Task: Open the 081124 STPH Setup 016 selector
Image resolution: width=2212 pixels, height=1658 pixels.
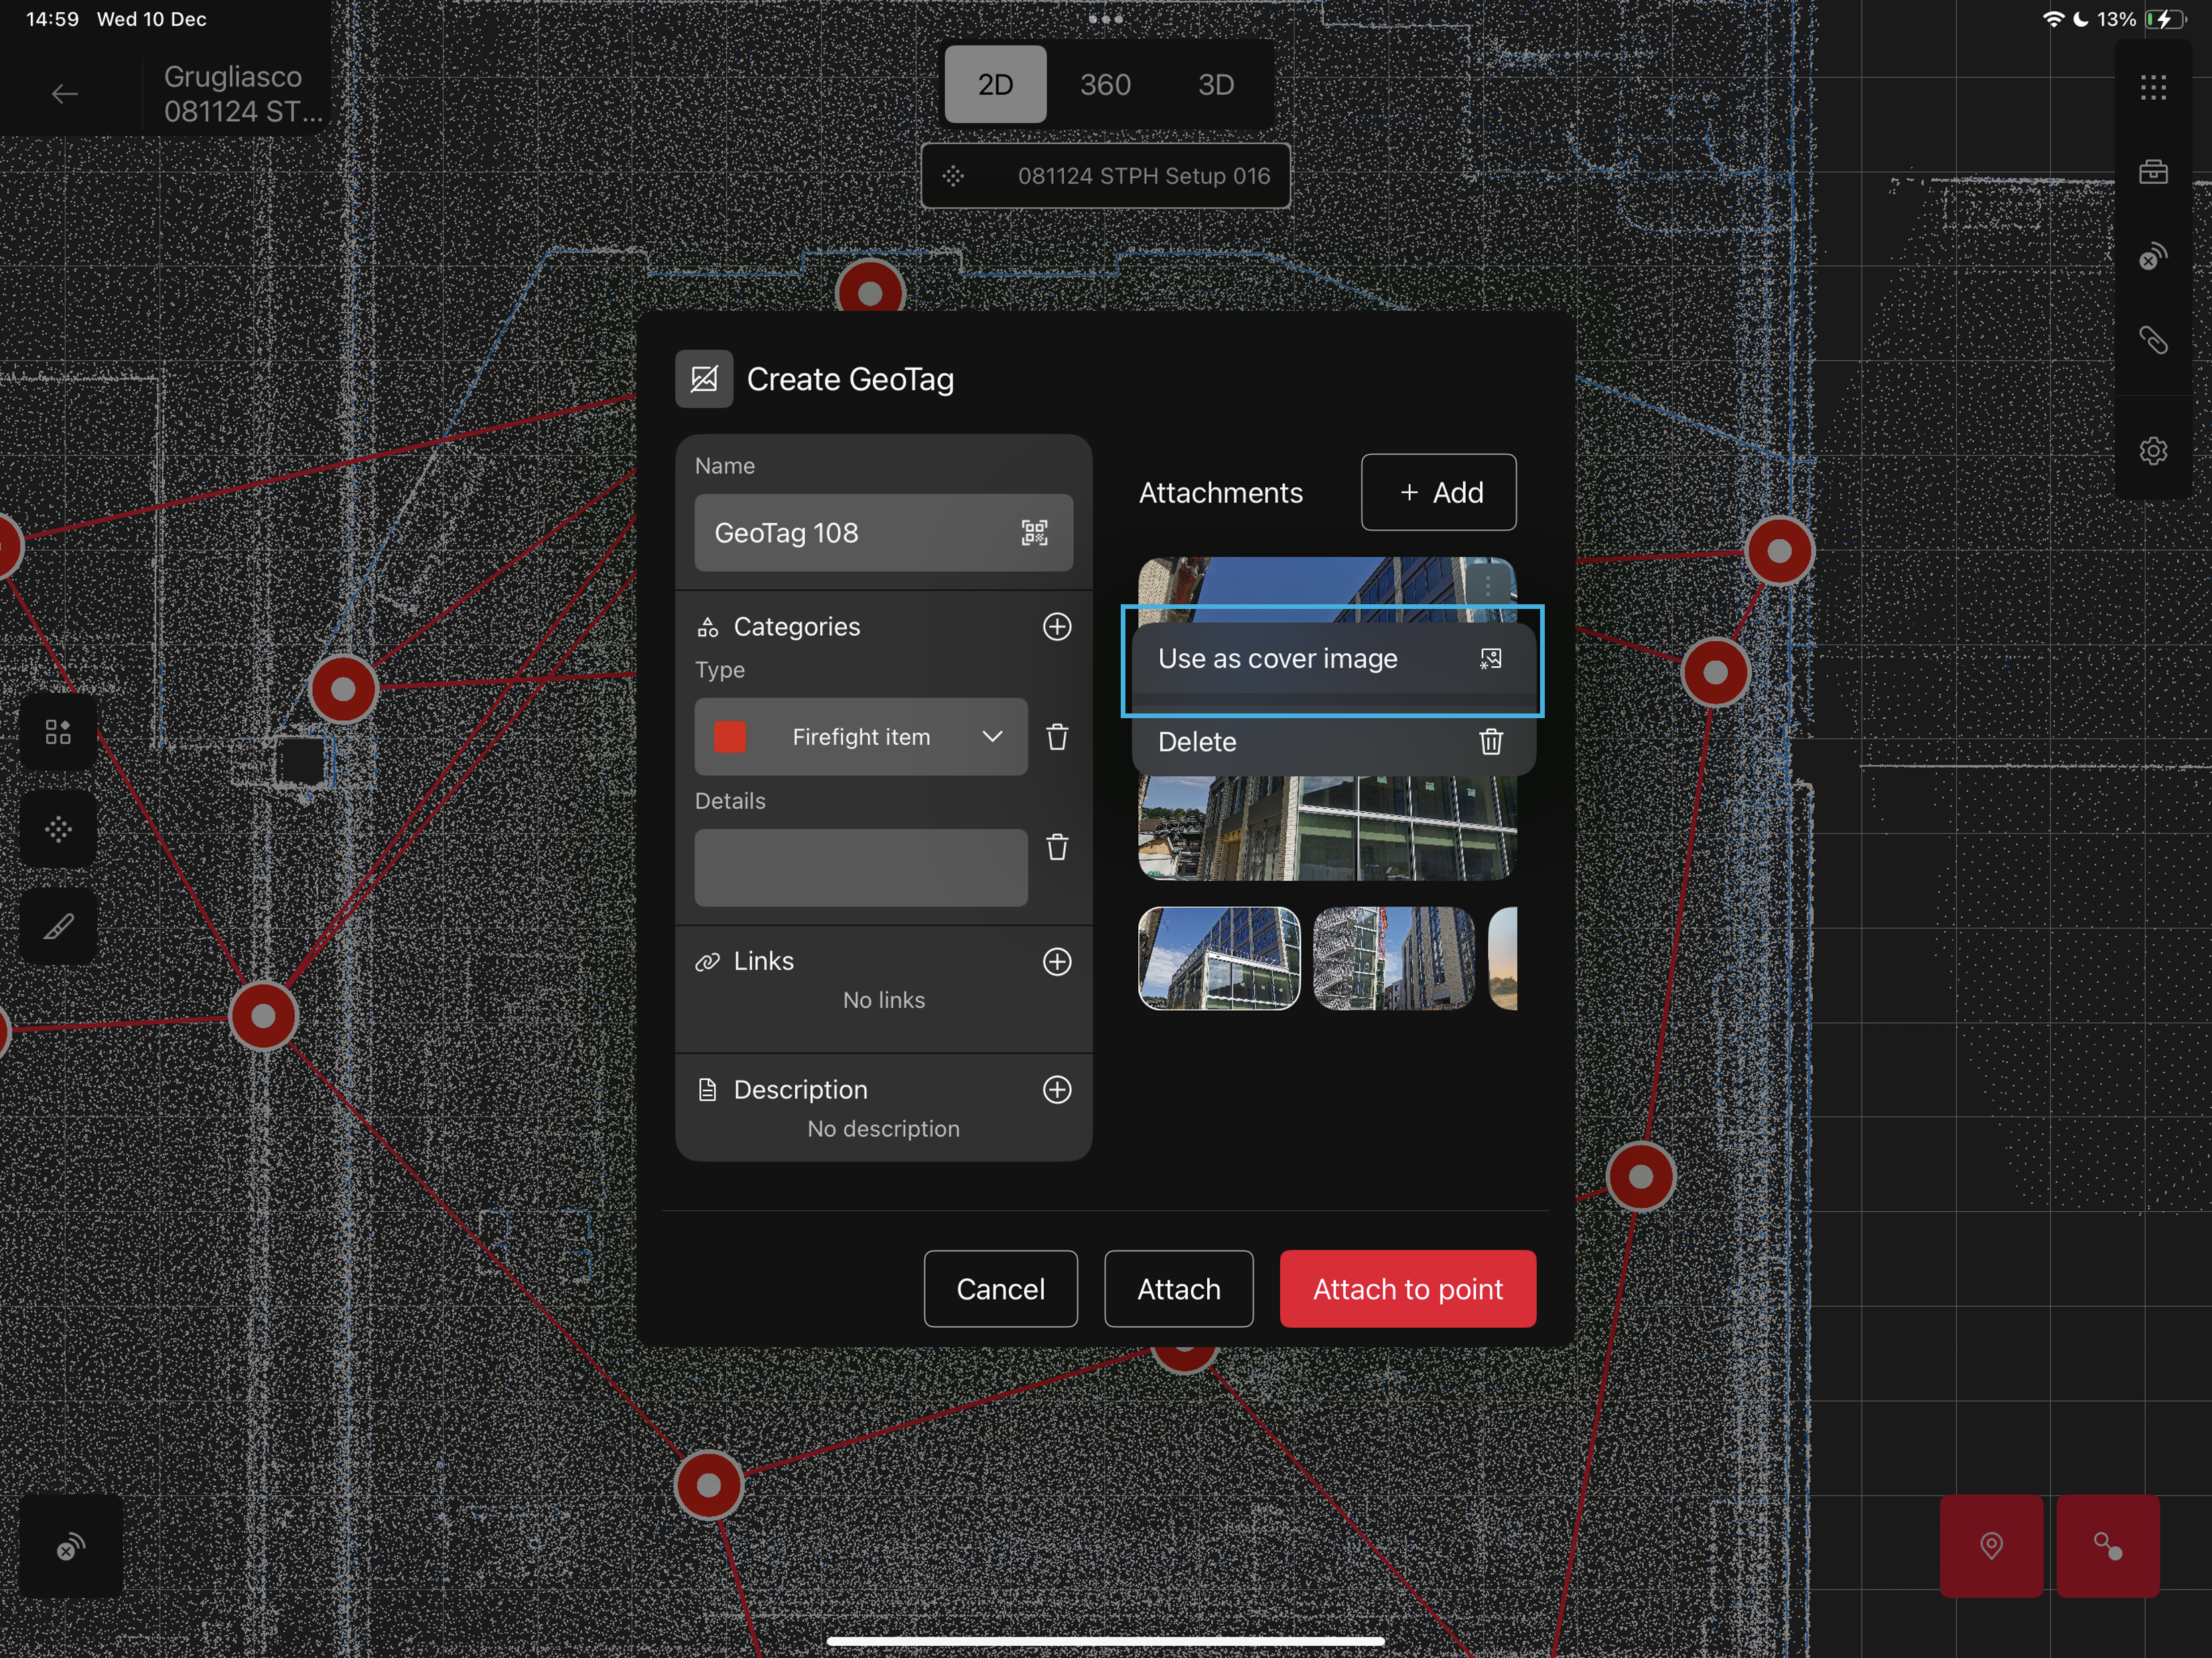Action: click(1105, 176)
